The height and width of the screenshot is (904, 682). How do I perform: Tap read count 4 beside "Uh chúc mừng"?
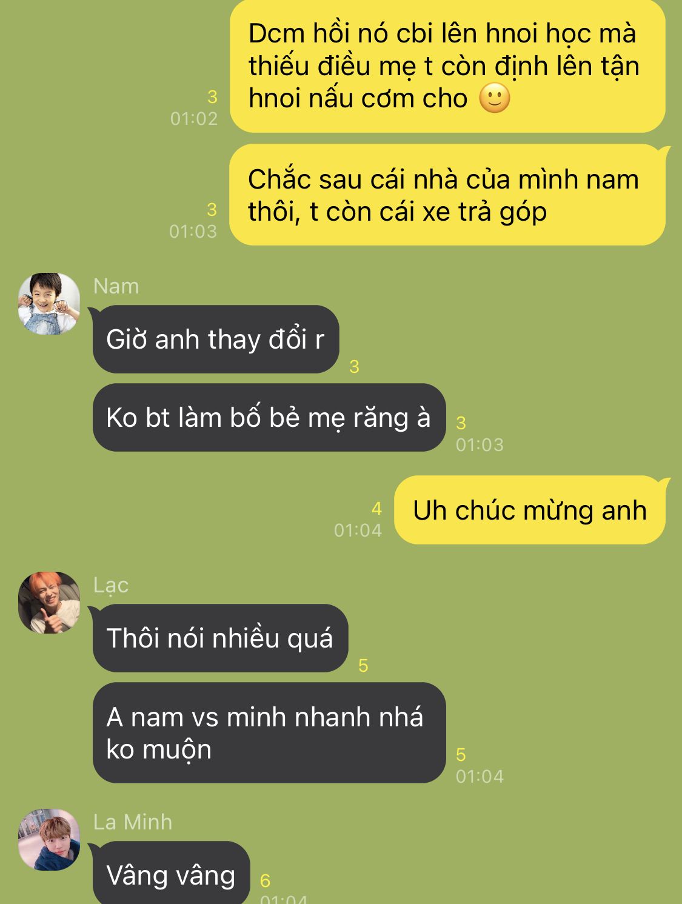pos(377,508)
